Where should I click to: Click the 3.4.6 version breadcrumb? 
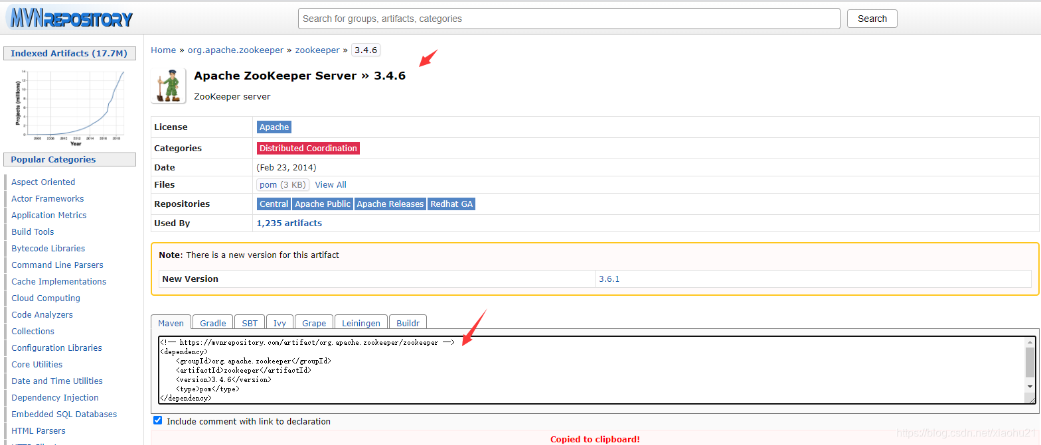tap(366, 50)
